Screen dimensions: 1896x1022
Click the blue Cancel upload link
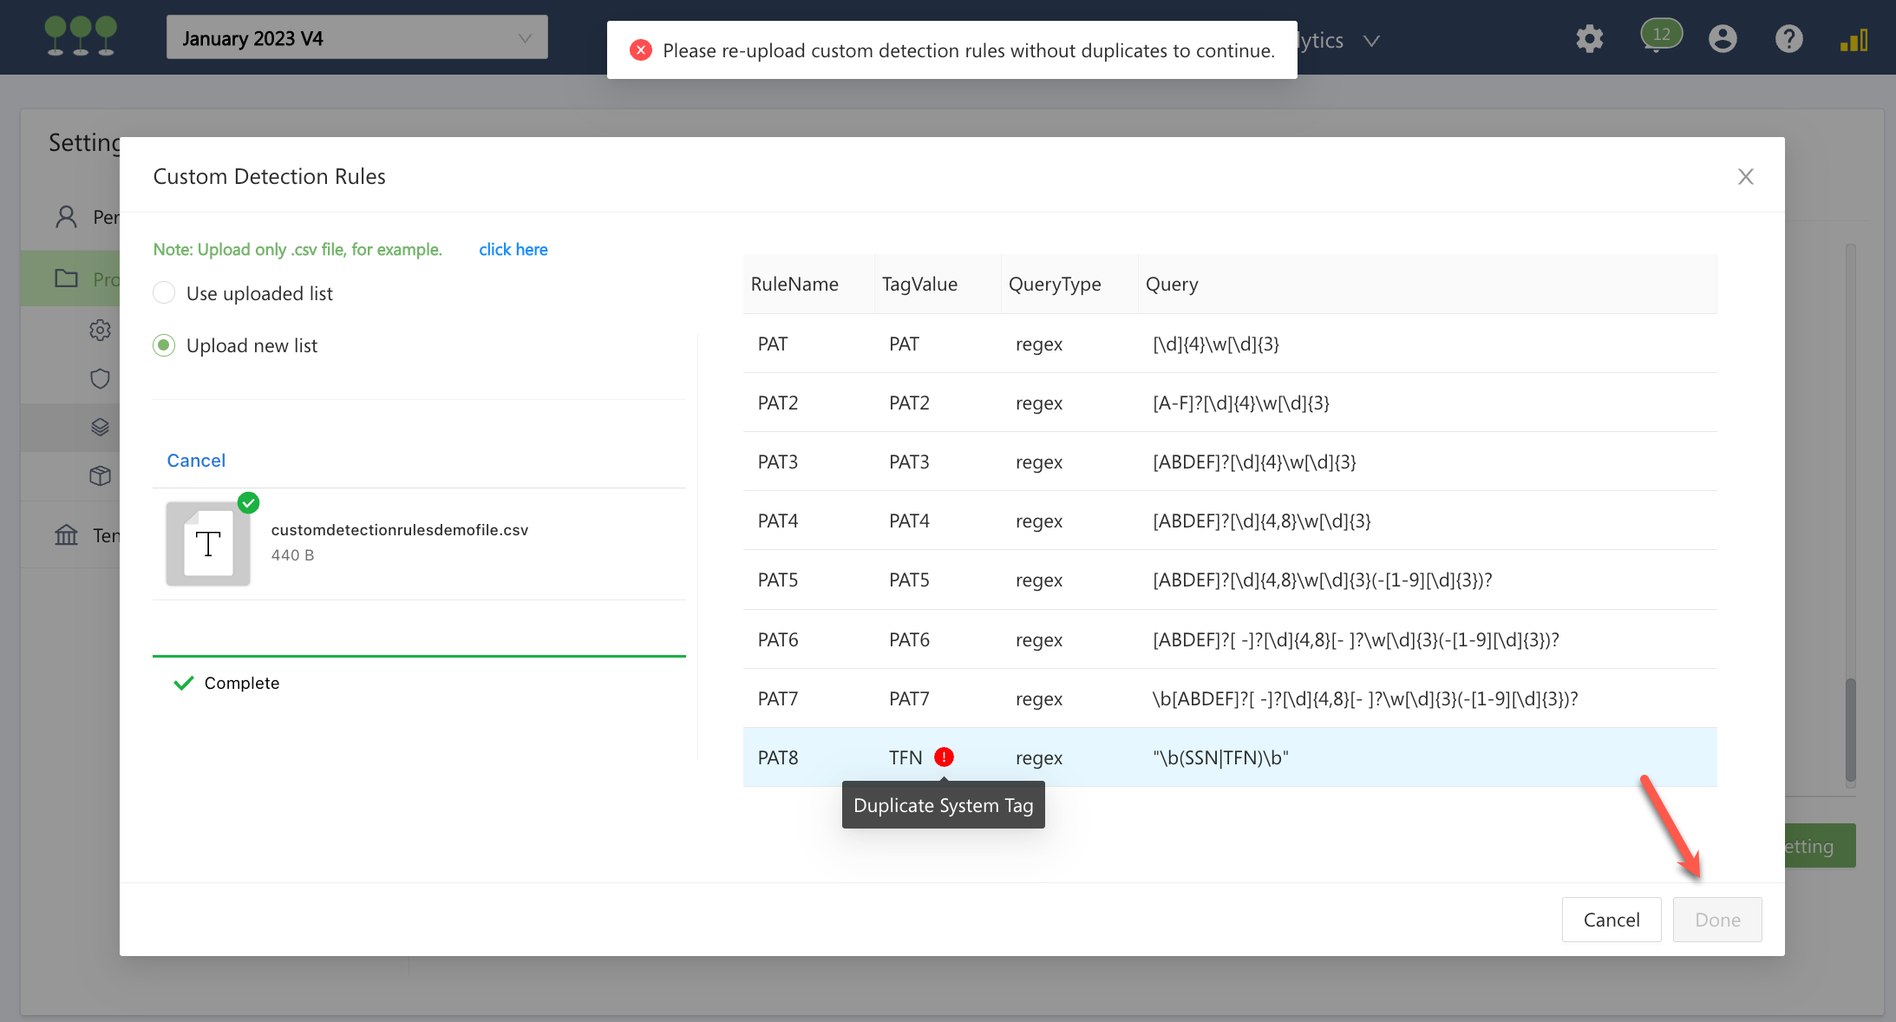(x=196, y=461)
